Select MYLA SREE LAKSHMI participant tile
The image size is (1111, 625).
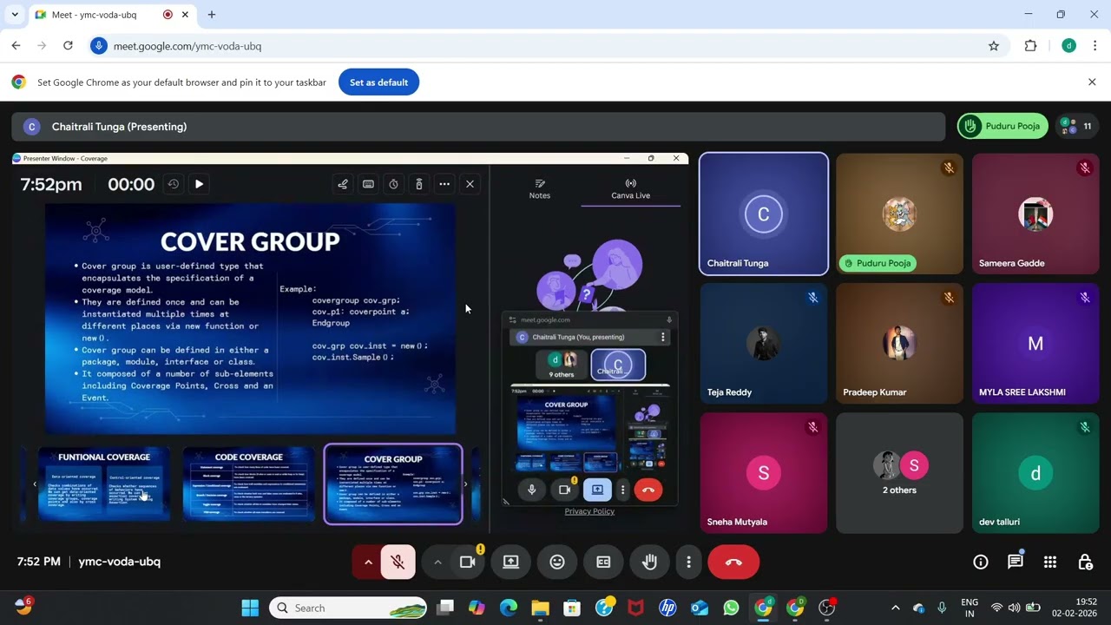1035,343
